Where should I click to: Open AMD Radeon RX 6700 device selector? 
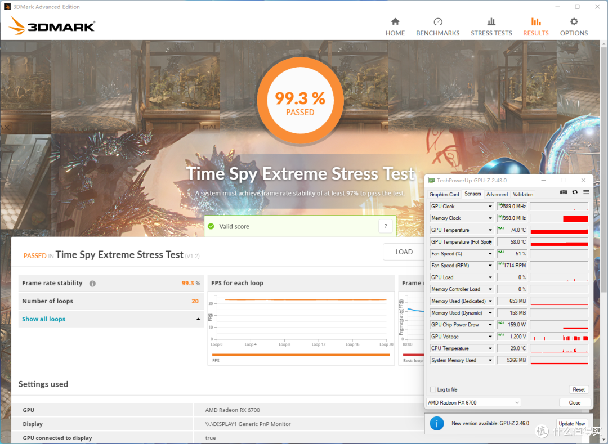click(x=473, y=402)
